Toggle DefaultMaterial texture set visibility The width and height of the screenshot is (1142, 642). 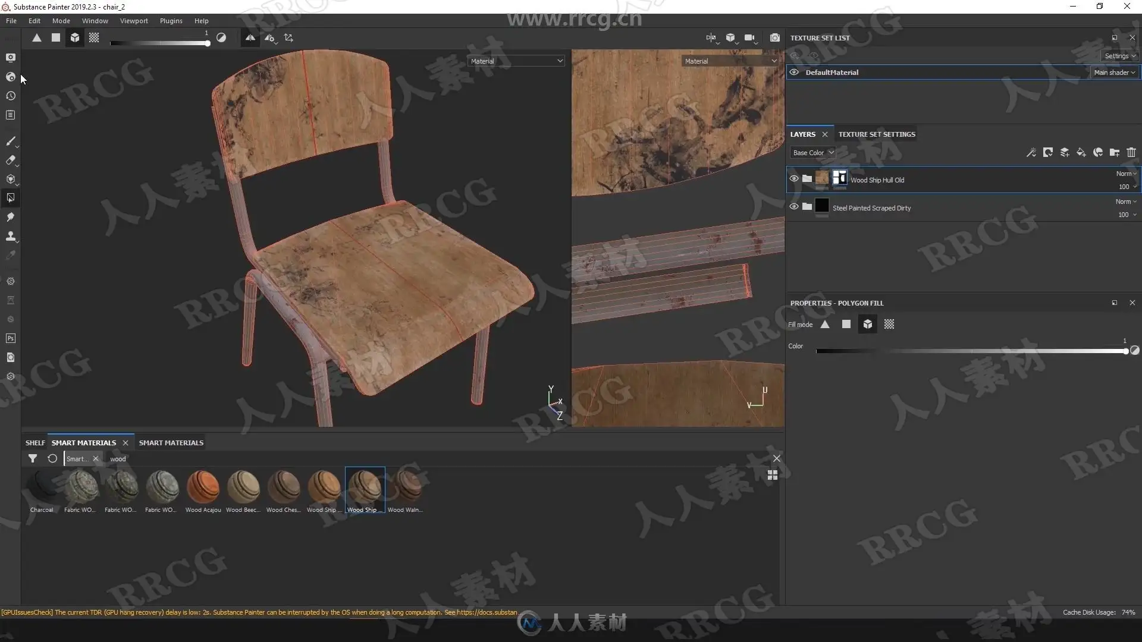[793, 73]
